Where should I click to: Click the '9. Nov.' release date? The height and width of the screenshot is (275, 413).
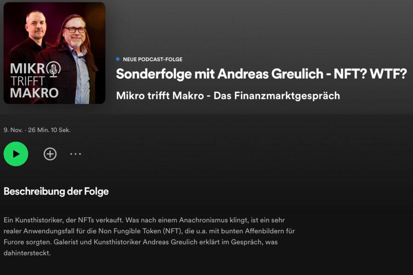[x=13, y=130]
